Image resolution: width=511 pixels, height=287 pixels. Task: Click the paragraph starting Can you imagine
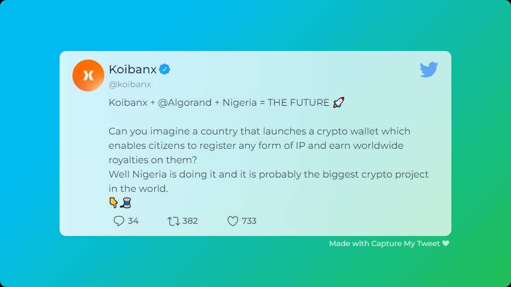(x=259, y=146)
